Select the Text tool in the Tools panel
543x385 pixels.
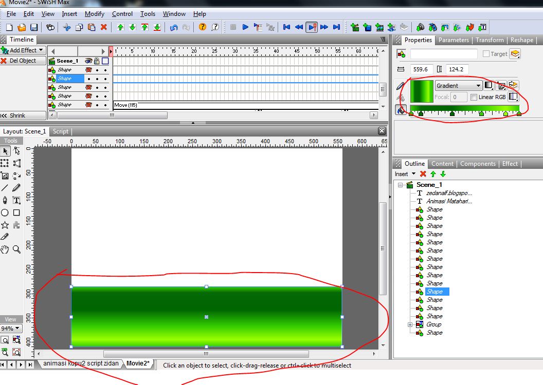point(16,200)
